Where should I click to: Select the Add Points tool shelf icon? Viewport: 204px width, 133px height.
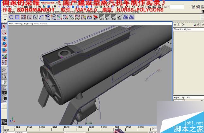[x=83, y=17]
